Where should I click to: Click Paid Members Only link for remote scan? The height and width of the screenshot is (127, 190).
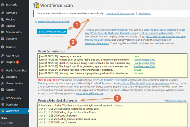[144, 60]
